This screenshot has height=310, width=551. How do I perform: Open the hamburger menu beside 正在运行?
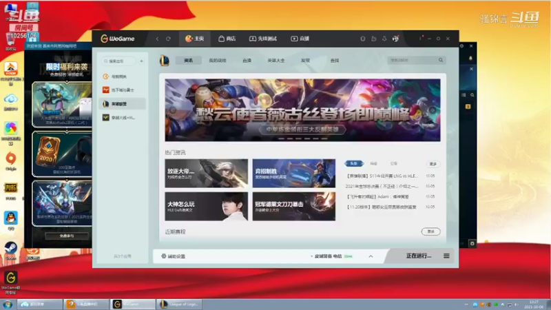[x=446, y=256]
